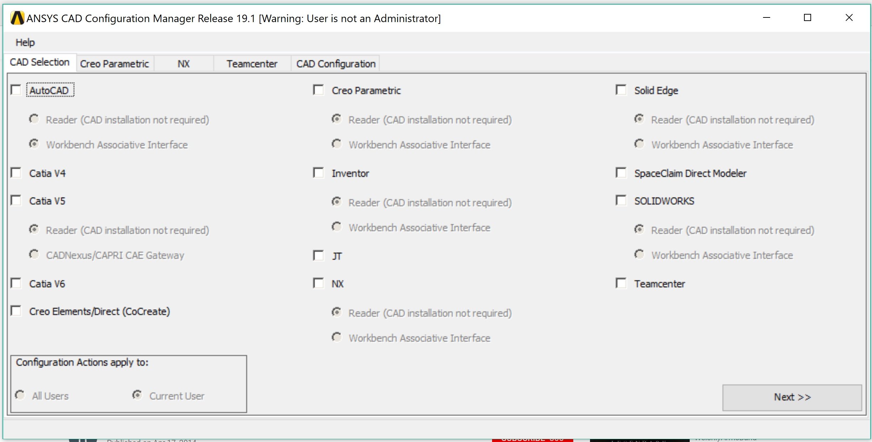Screen dimensions: 872x442
Task: Open the Help menu
Action: click(x=25, y=42)
